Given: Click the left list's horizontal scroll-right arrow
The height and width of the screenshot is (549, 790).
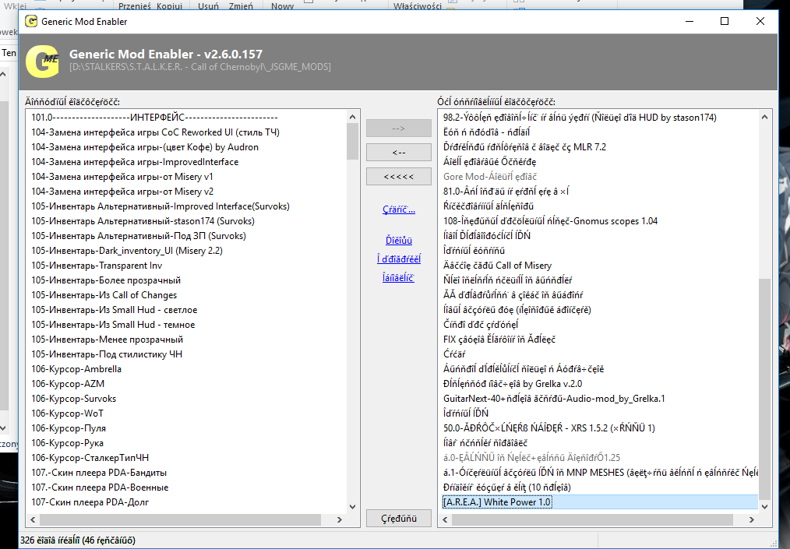Looking at the screenshot, I should pyautogui.click(x=339, y=518).
